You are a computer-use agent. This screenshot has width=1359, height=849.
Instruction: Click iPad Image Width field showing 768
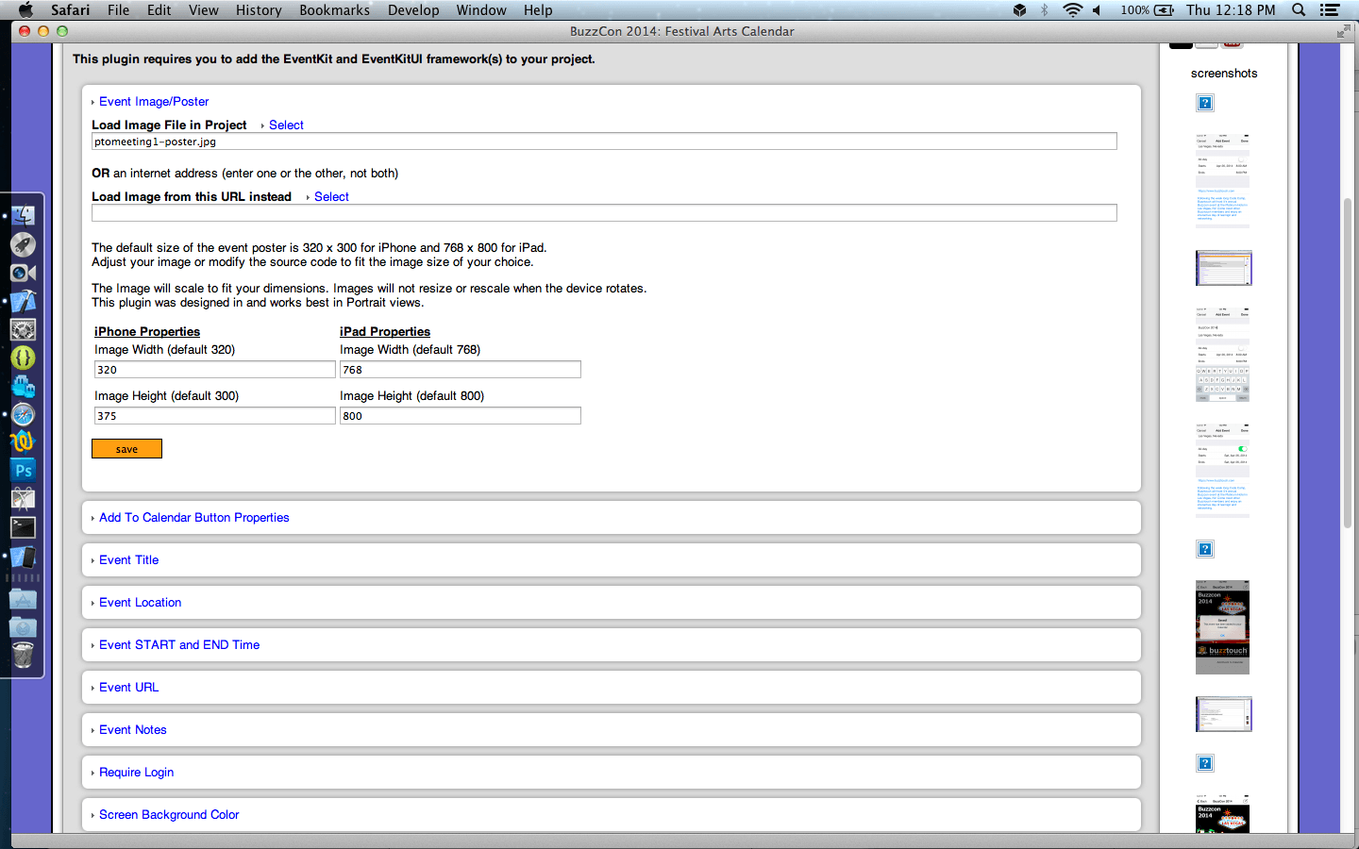click(461, 370)
